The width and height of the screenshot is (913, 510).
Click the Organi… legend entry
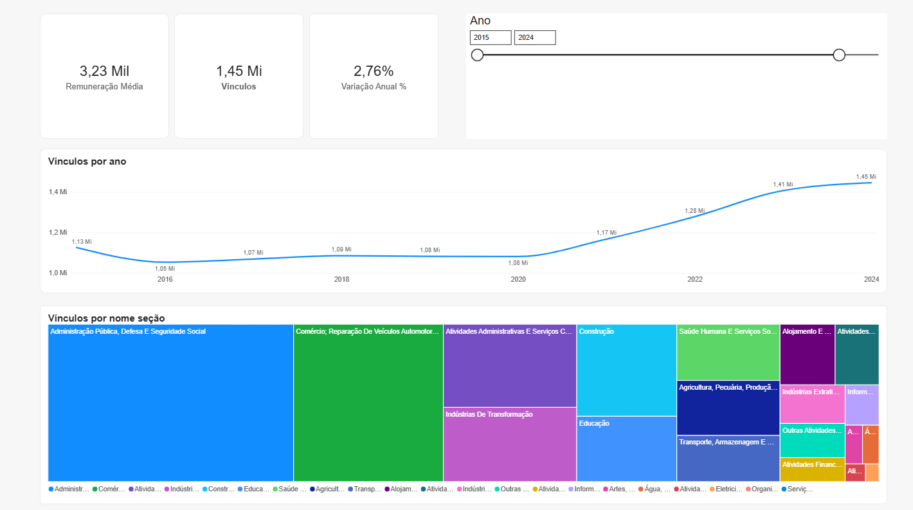(x=763, y=489)
